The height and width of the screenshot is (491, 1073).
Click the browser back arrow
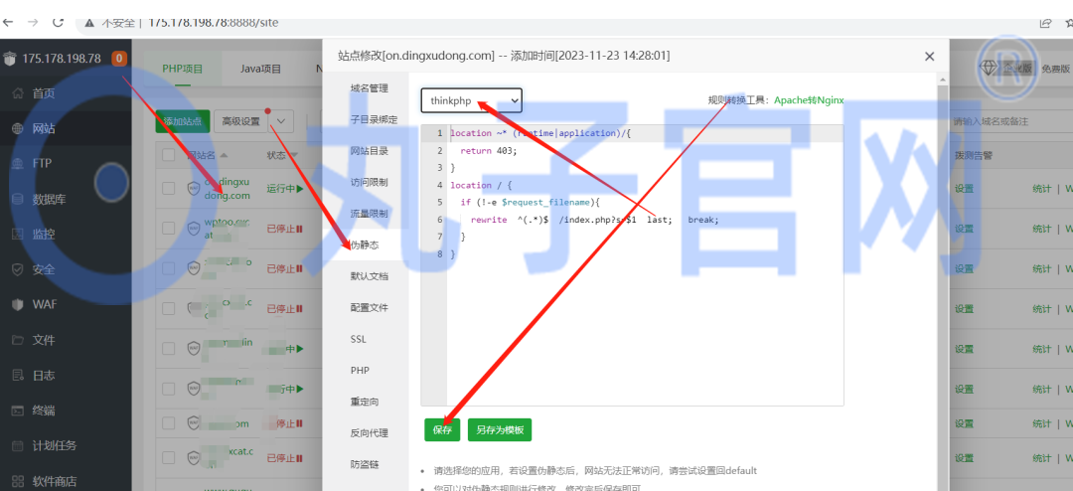(8, 23)
